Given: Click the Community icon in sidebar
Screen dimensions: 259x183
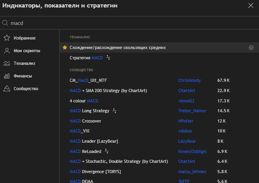Looking at the screenshot, I should coord(6,89).
